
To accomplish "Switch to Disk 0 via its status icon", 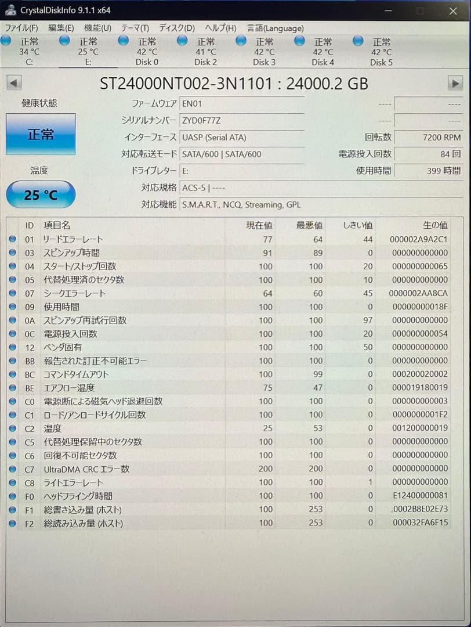I will click(x=123, y=41).
